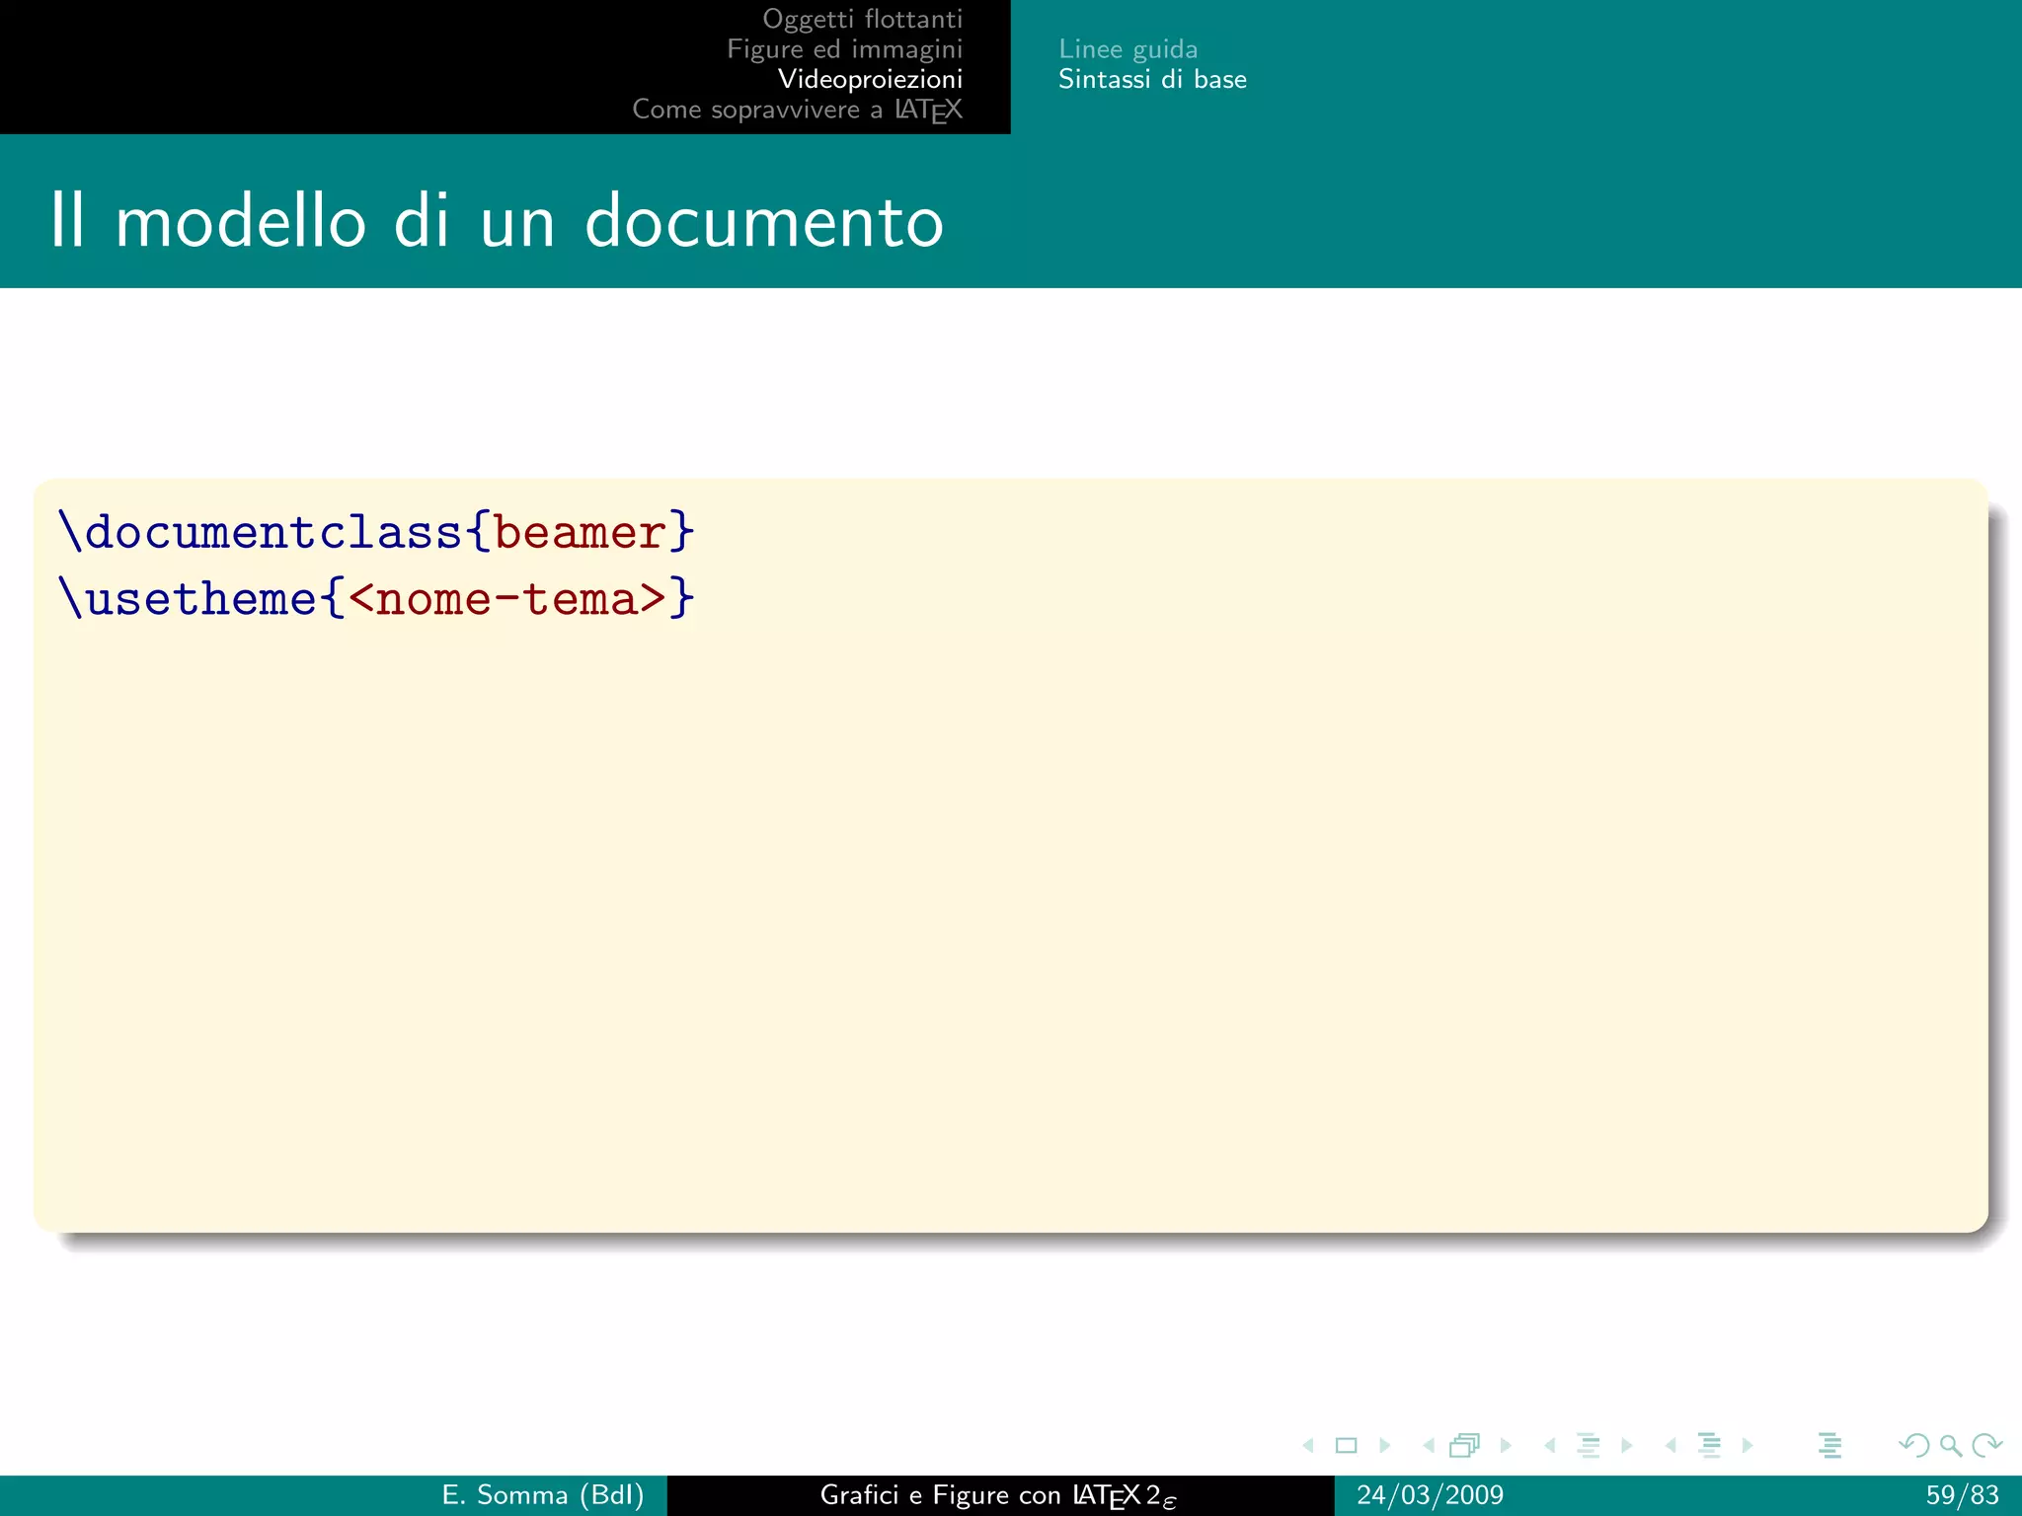Go to previous subsection arrow
The height and width of the screenshot is (1516, 2022).
click(x=1550, y=1446)
